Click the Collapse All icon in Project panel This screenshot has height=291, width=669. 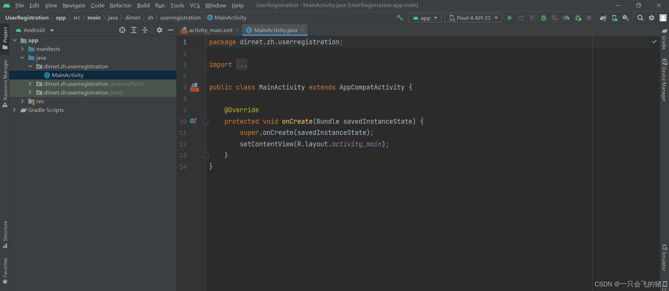(145, 30)
